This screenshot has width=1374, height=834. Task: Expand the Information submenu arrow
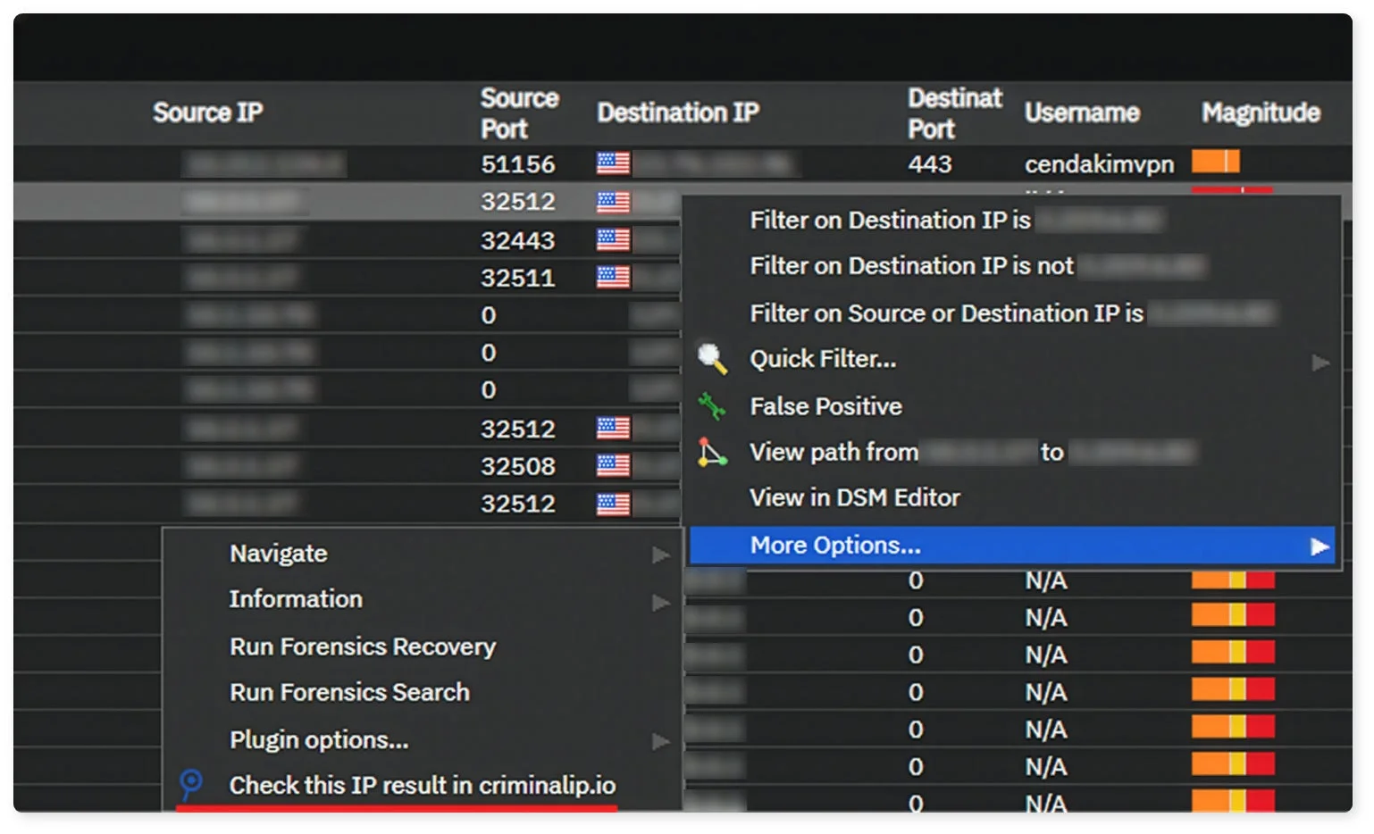[660, 602]
